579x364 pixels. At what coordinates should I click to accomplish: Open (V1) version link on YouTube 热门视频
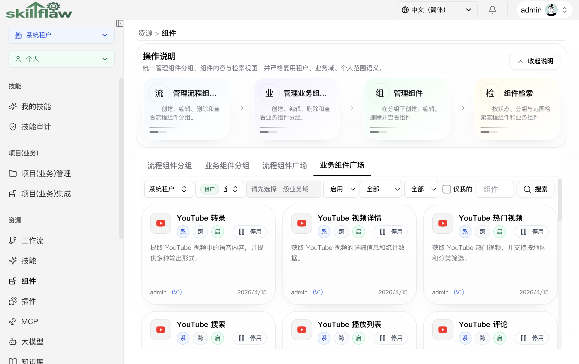click(x=459, y=292)
